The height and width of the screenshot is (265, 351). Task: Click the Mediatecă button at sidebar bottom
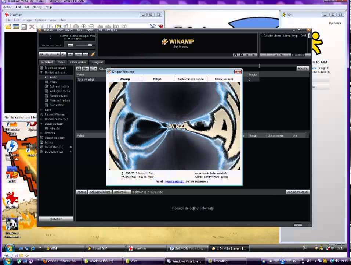pos(56,219)
